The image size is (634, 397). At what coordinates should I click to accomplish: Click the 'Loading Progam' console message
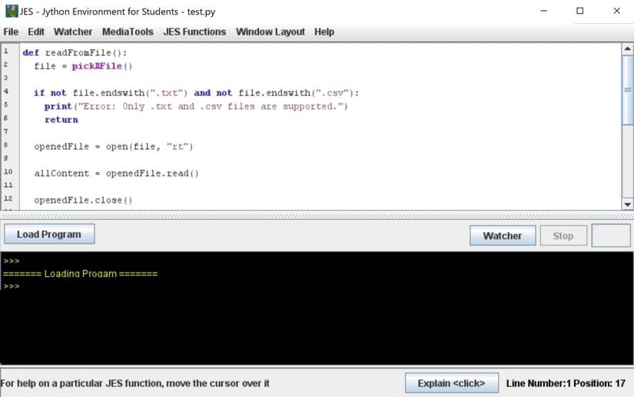click(80, 274)
